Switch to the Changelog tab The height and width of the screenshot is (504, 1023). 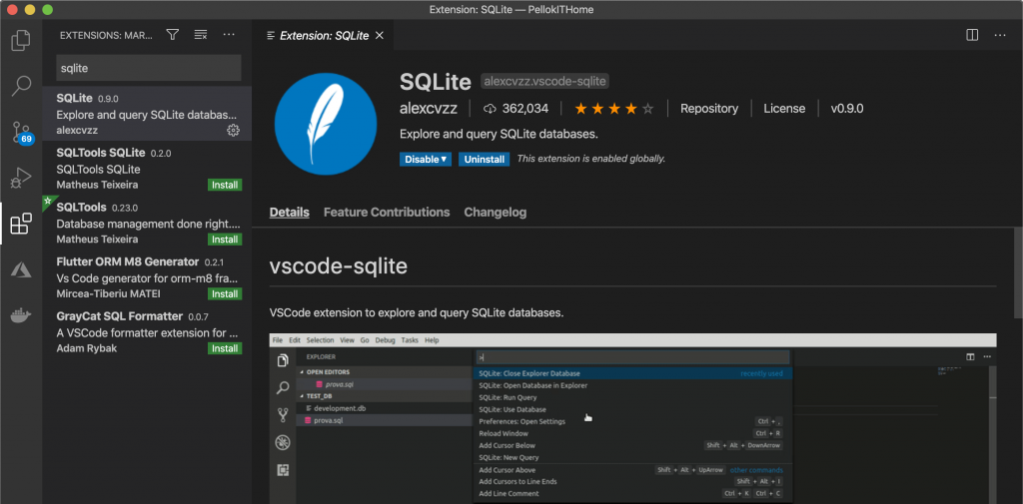496,213
